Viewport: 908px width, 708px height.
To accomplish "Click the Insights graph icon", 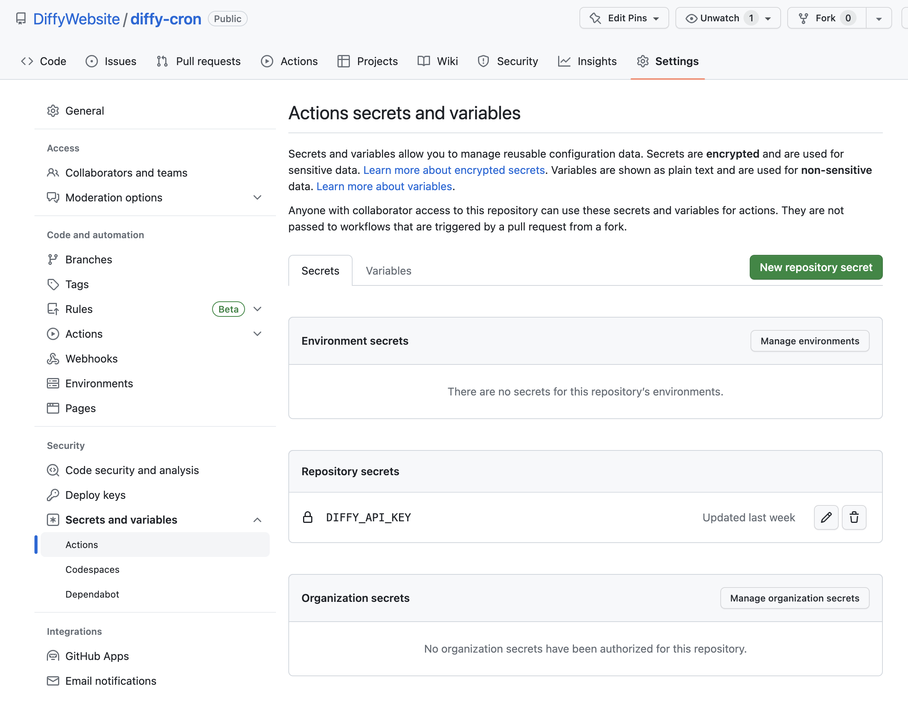I will (564, 61).
